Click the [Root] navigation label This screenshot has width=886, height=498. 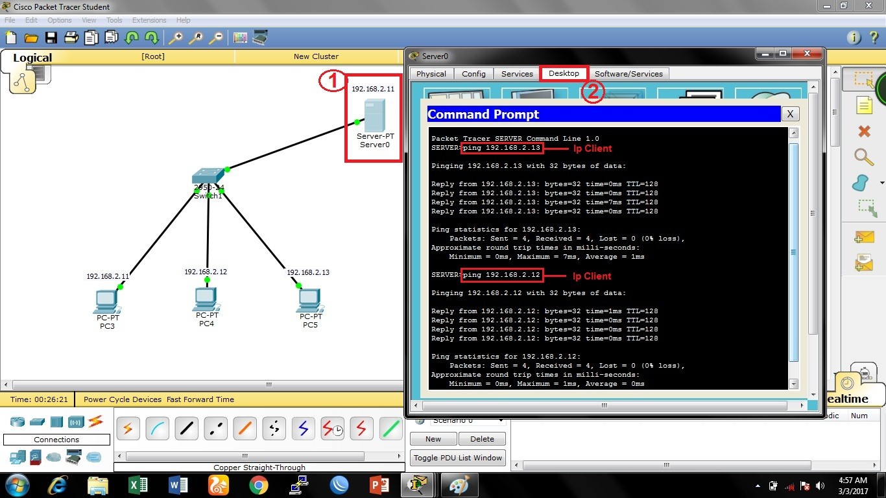153,56
